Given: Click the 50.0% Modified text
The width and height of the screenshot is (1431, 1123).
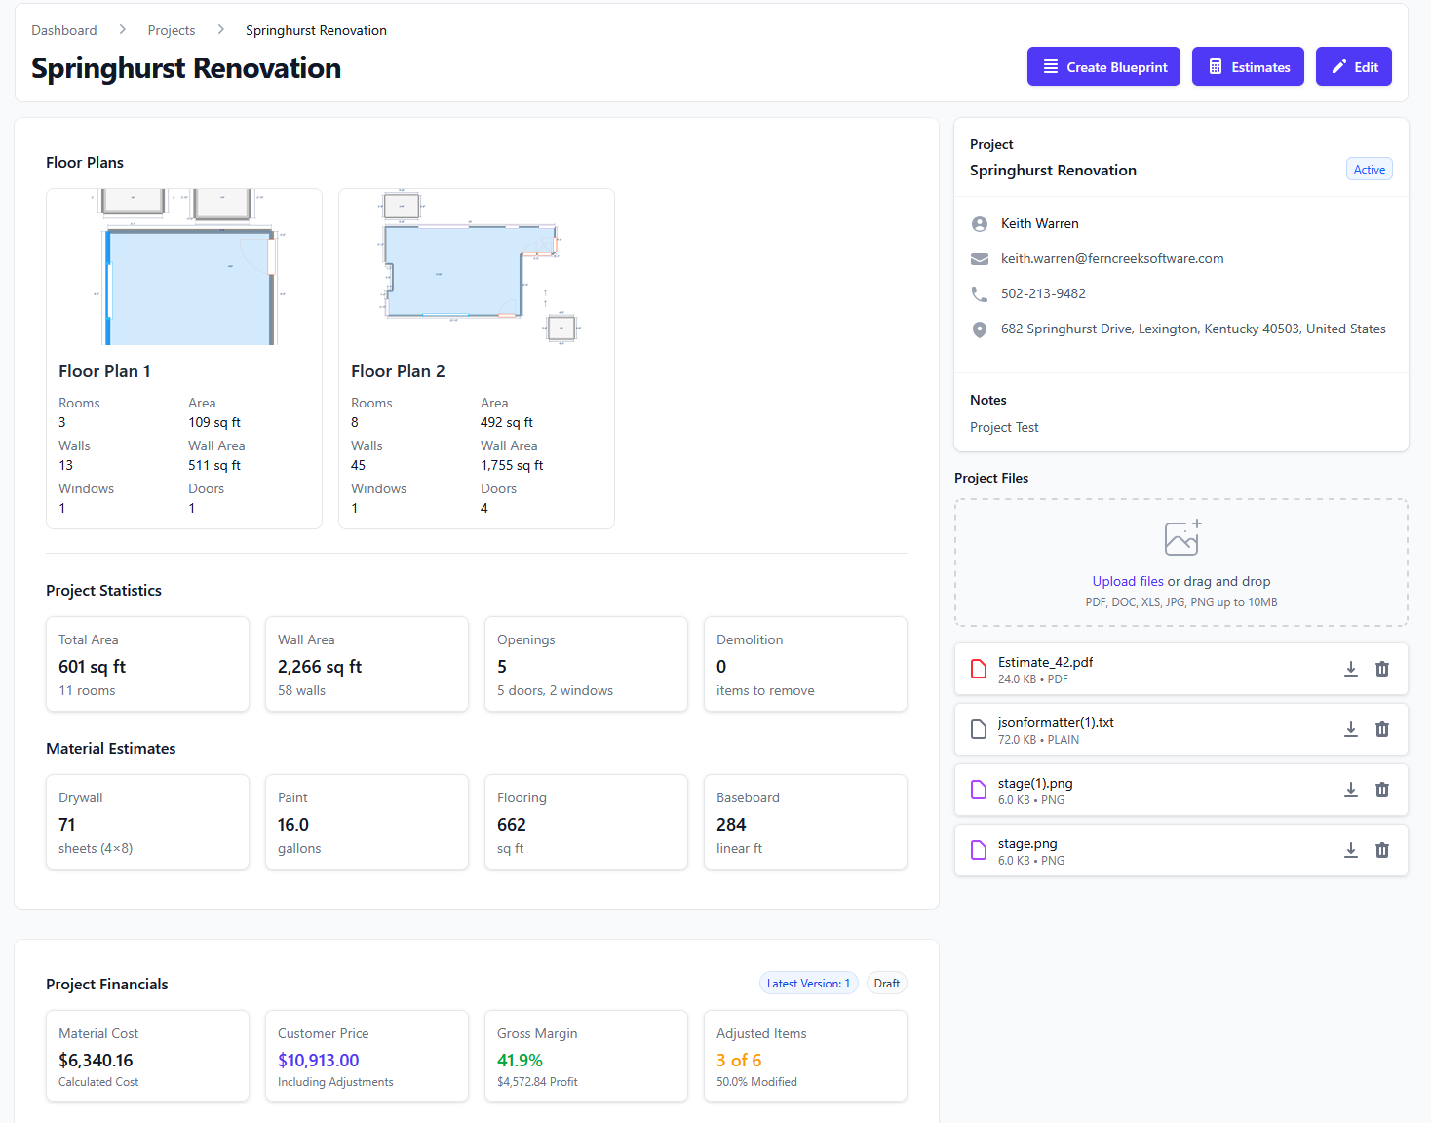Looking at the screenshot, I should (x=756, y=1082).
